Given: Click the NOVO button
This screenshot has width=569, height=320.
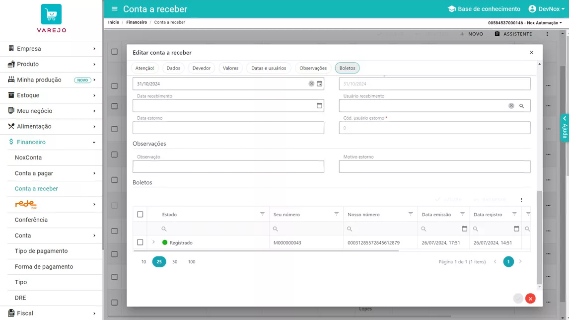Looking at the screenshot, I should (x=471, y=34).
